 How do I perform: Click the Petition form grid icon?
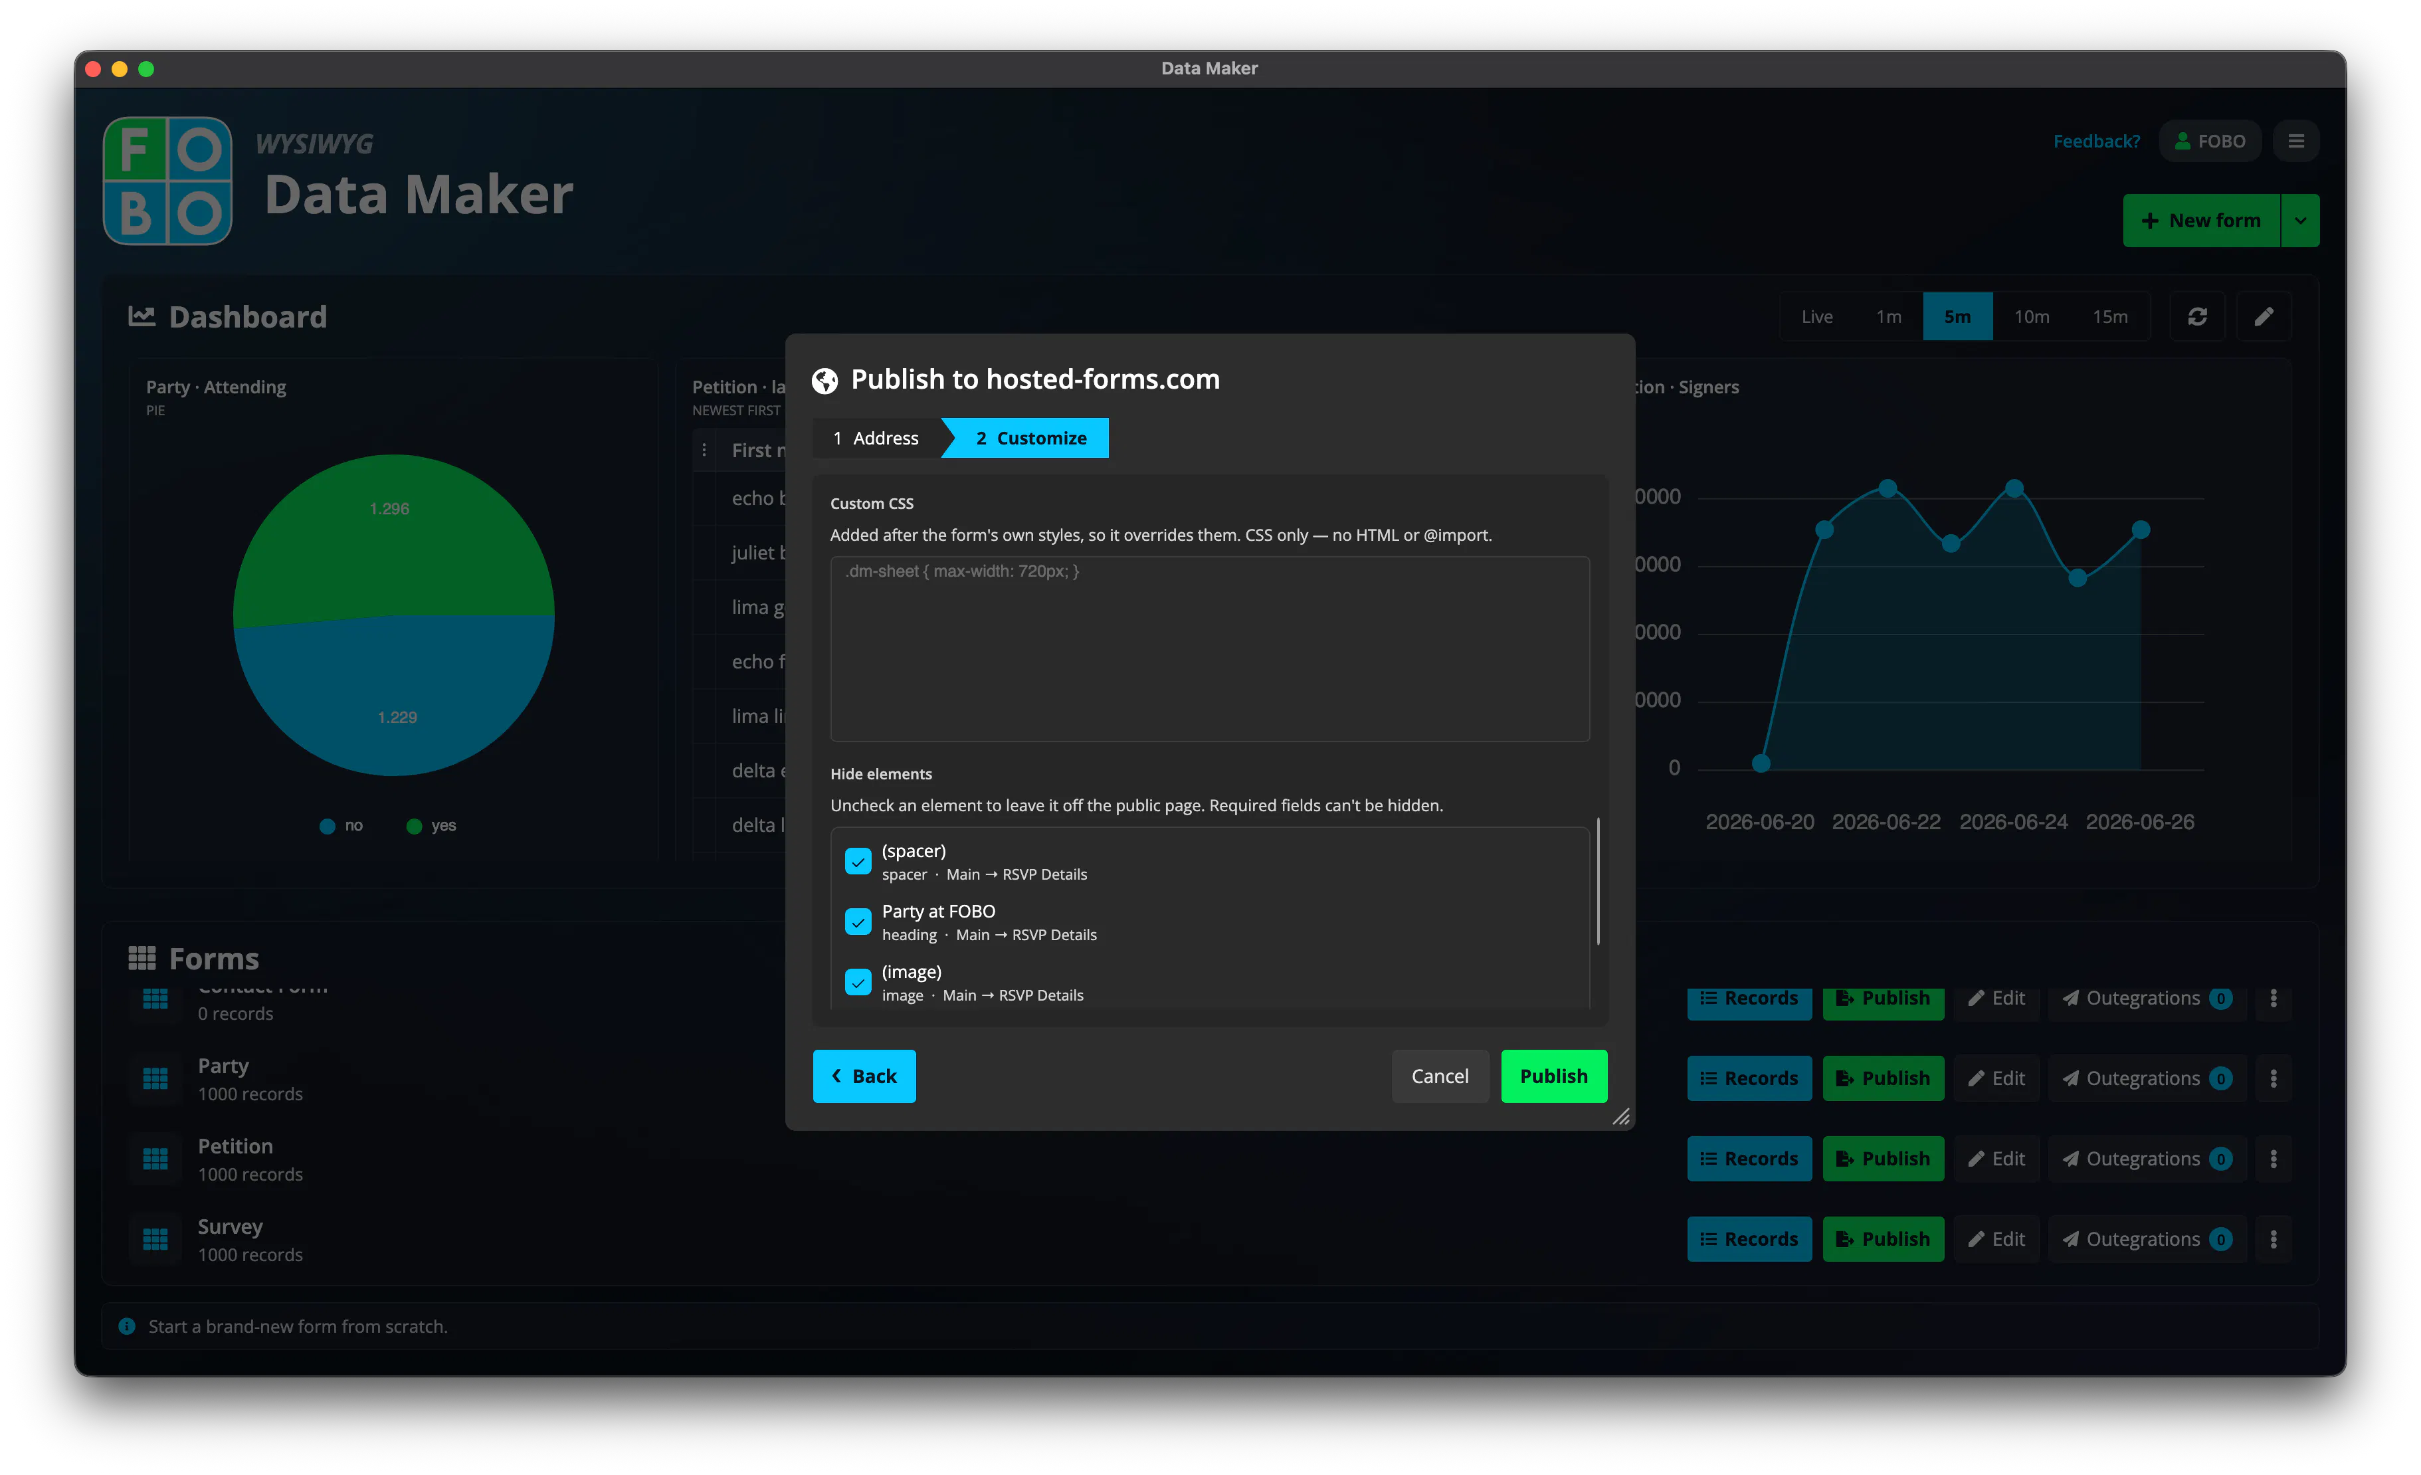[155, 1159]
